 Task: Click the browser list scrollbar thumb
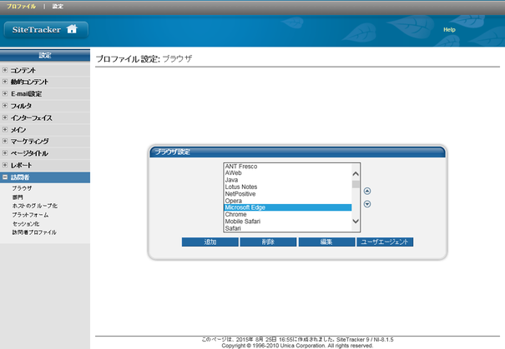click(x=356, y=184)
